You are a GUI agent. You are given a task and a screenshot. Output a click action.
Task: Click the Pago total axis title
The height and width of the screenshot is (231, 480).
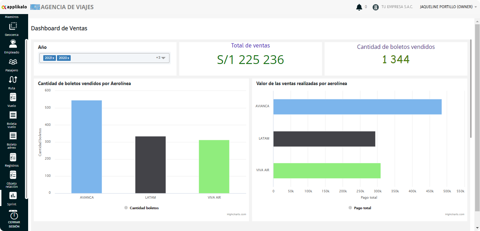(x=369, y=198)
